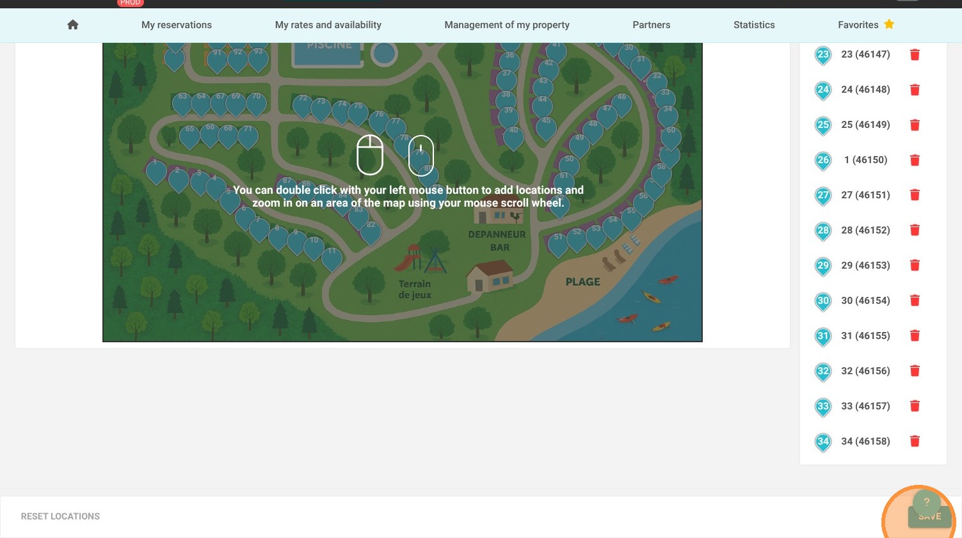Delete location 25 (46149)
This screenshot has width=962, height=538.
915,125
